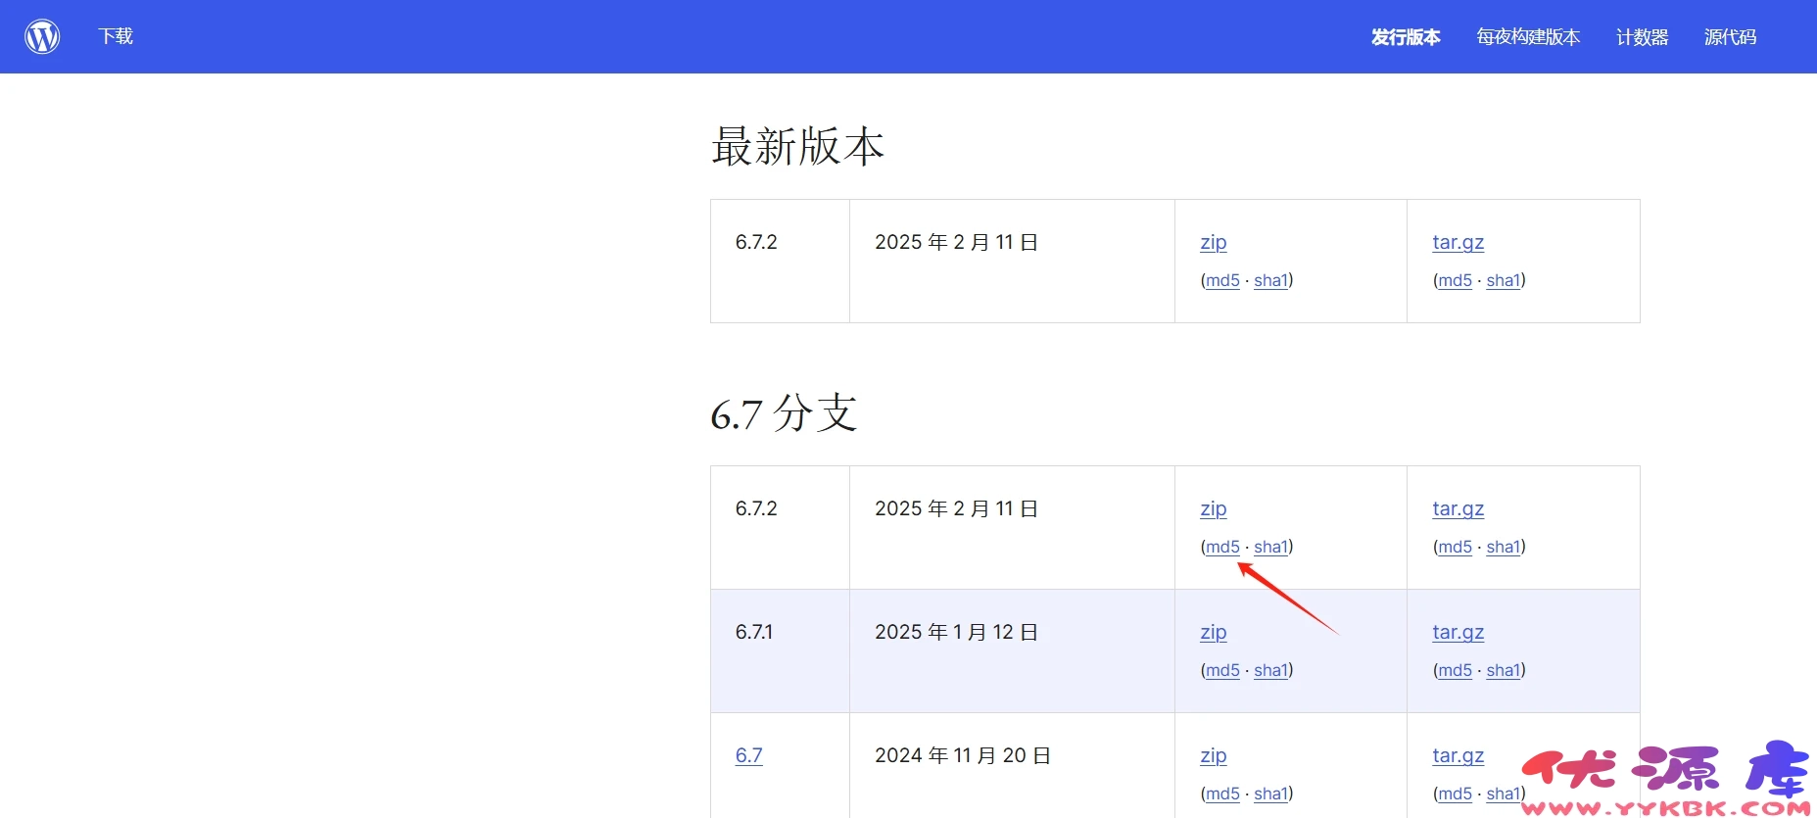Image resolution: width=1817 pixels, height=818 pixels.
Task: Switch to 发行版本 nav item
Action: tap(1405, 37)
